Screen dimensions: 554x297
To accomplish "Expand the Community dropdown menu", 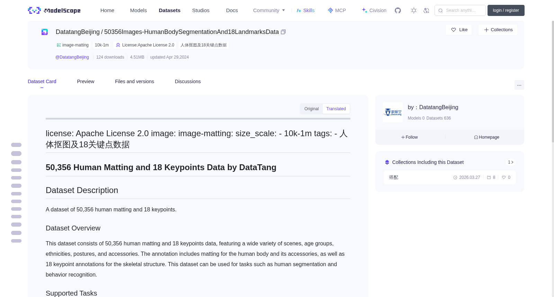I will 269,10.
